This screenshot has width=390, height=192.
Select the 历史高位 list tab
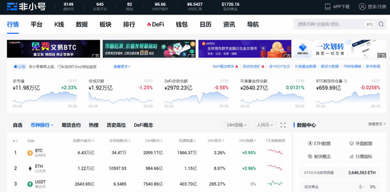click(116, 125)
